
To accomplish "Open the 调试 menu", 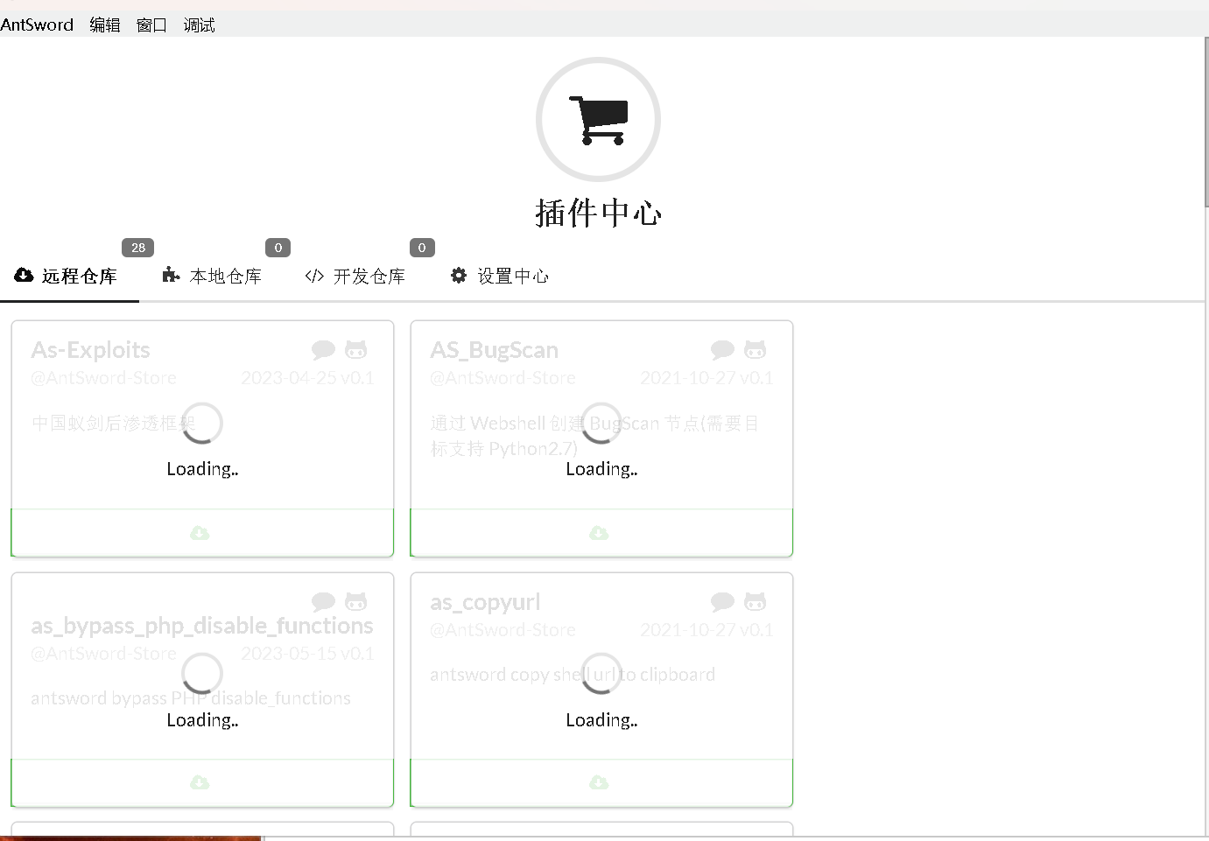I will (x=198, y=25).
